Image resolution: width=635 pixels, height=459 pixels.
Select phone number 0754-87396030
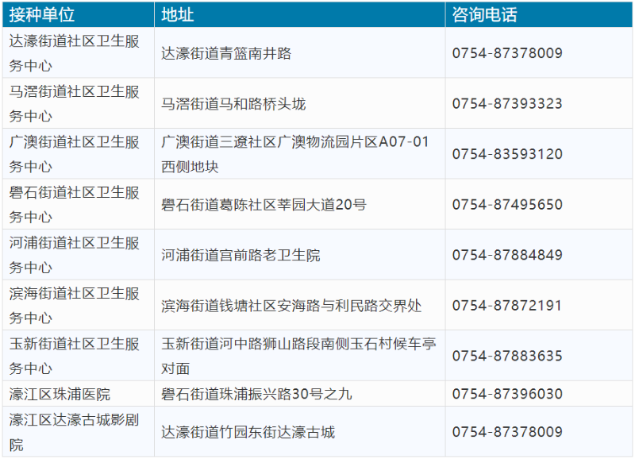[507, 394]
